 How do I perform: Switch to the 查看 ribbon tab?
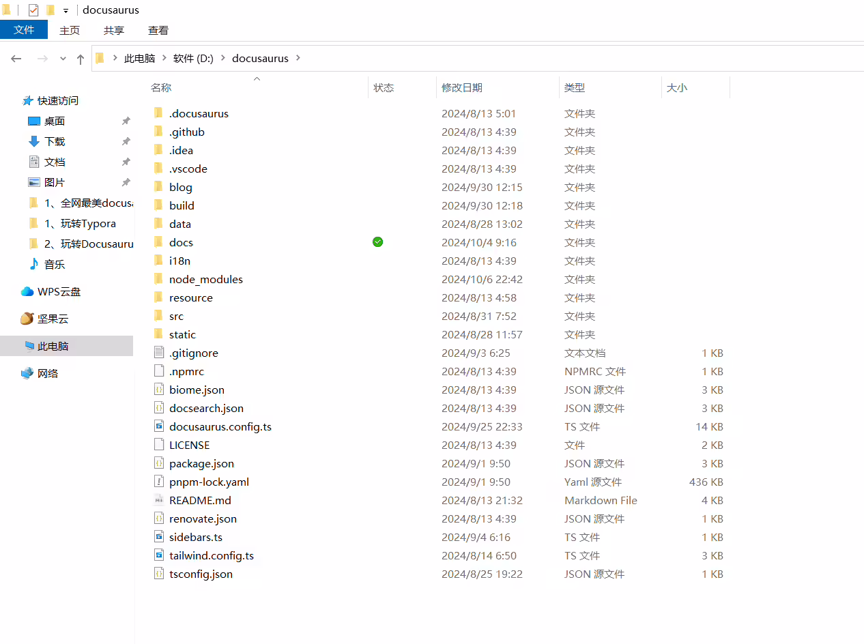pyautogui.click(x=158, y=30)
